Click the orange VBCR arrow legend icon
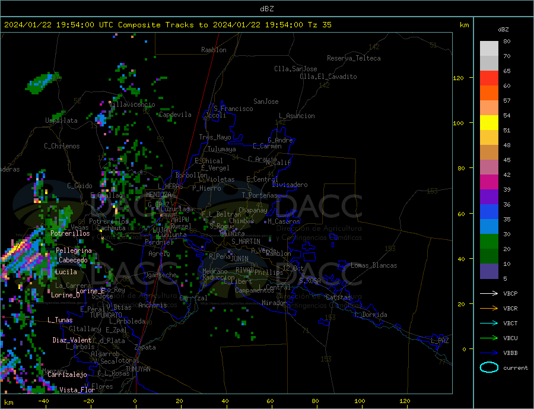534x409 pixels. tap(489, 309)
